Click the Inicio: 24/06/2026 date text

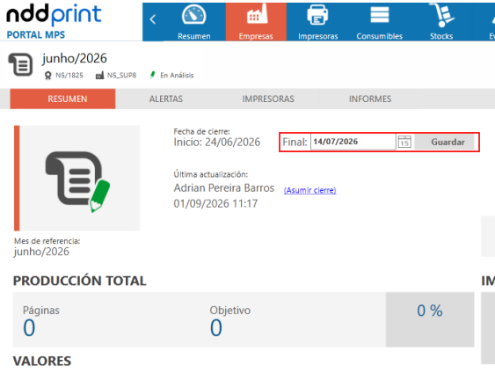(217, 143)
